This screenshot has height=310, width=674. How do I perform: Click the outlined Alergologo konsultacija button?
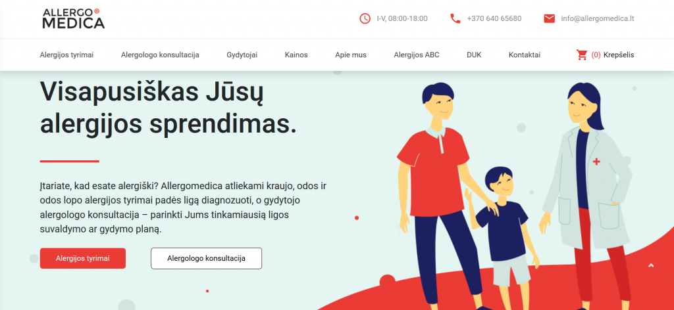click(x=206, y=259)
